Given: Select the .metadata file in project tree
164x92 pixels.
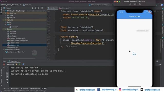Looking at the screenshot, I should point(12,34).
